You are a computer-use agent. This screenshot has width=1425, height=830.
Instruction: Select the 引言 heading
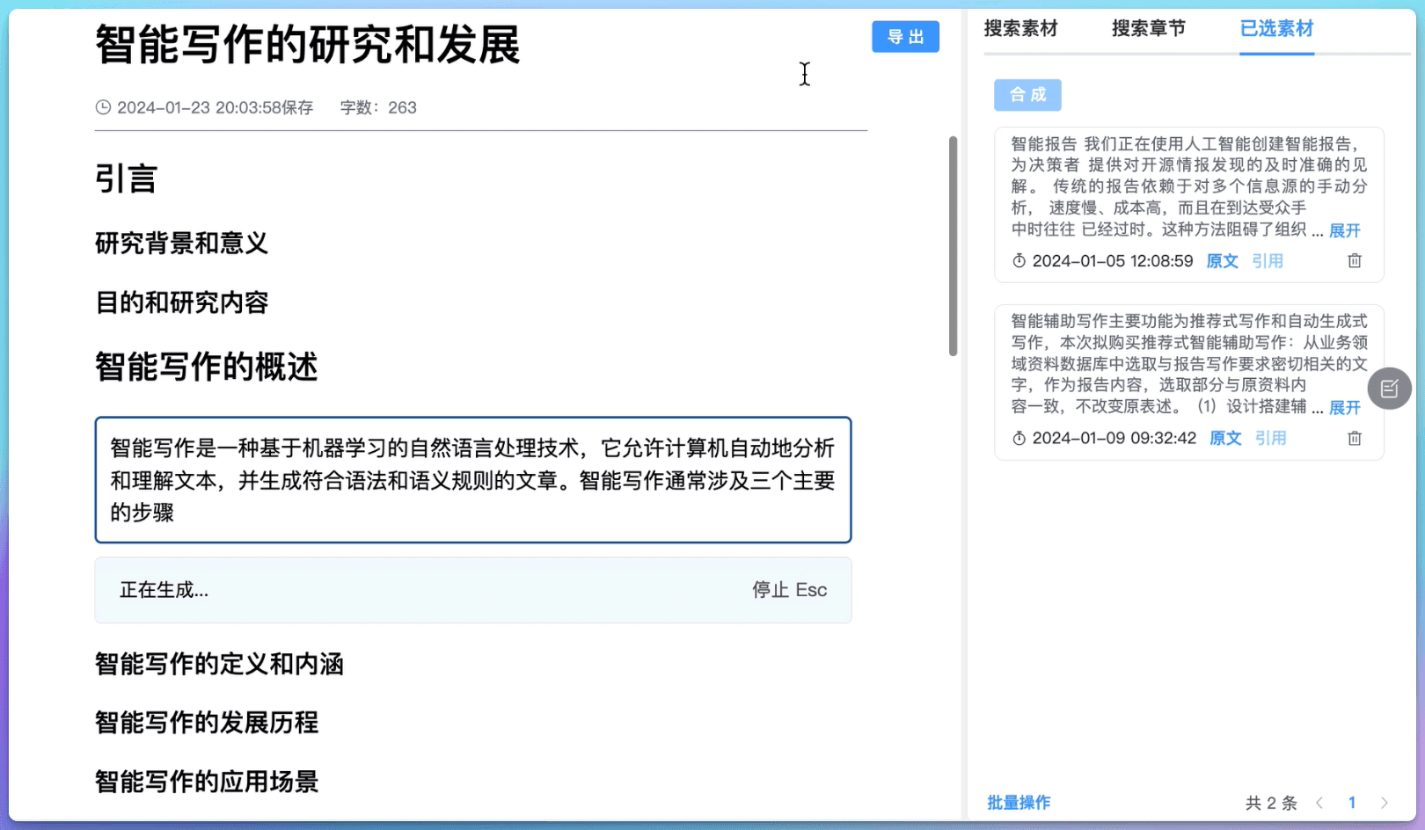click(x=126, y=178)
